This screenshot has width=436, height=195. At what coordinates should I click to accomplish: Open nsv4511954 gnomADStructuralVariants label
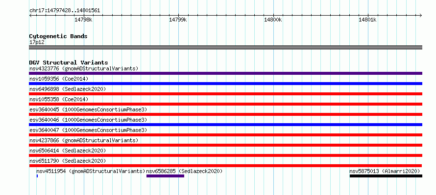click(x=91, y=171)
